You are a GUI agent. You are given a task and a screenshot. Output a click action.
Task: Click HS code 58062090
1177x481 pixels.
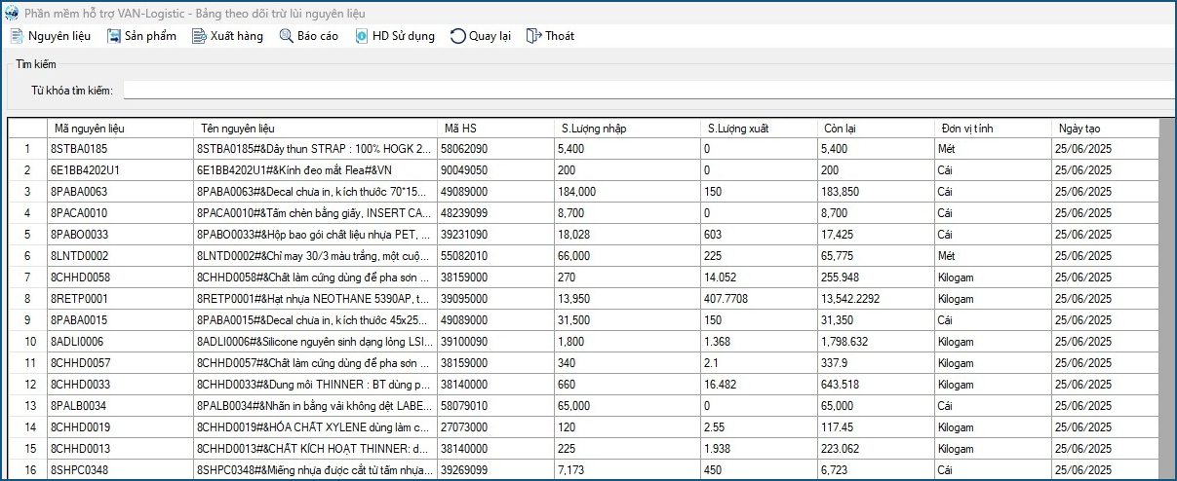495,149
